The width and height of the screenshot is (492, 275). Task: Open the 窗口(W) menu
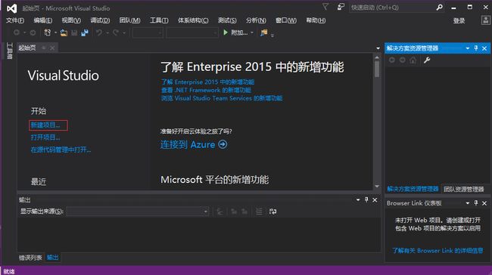coord(286,20)
